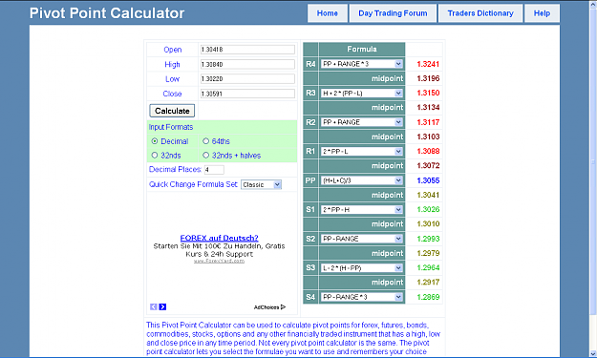Open the S3 formula dropdown

pos(362,268)
